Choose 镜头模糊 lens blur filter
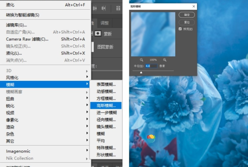The height and width of the screenshot is (167, 248). (x=106, y=127)
